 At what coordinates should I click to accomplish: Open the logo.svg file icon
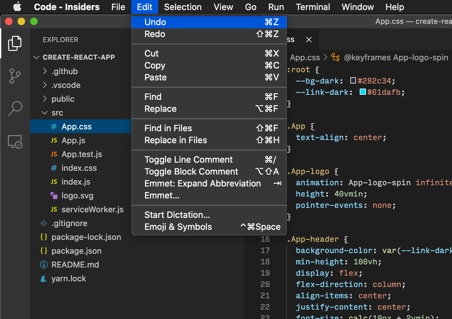click(54, 196)
